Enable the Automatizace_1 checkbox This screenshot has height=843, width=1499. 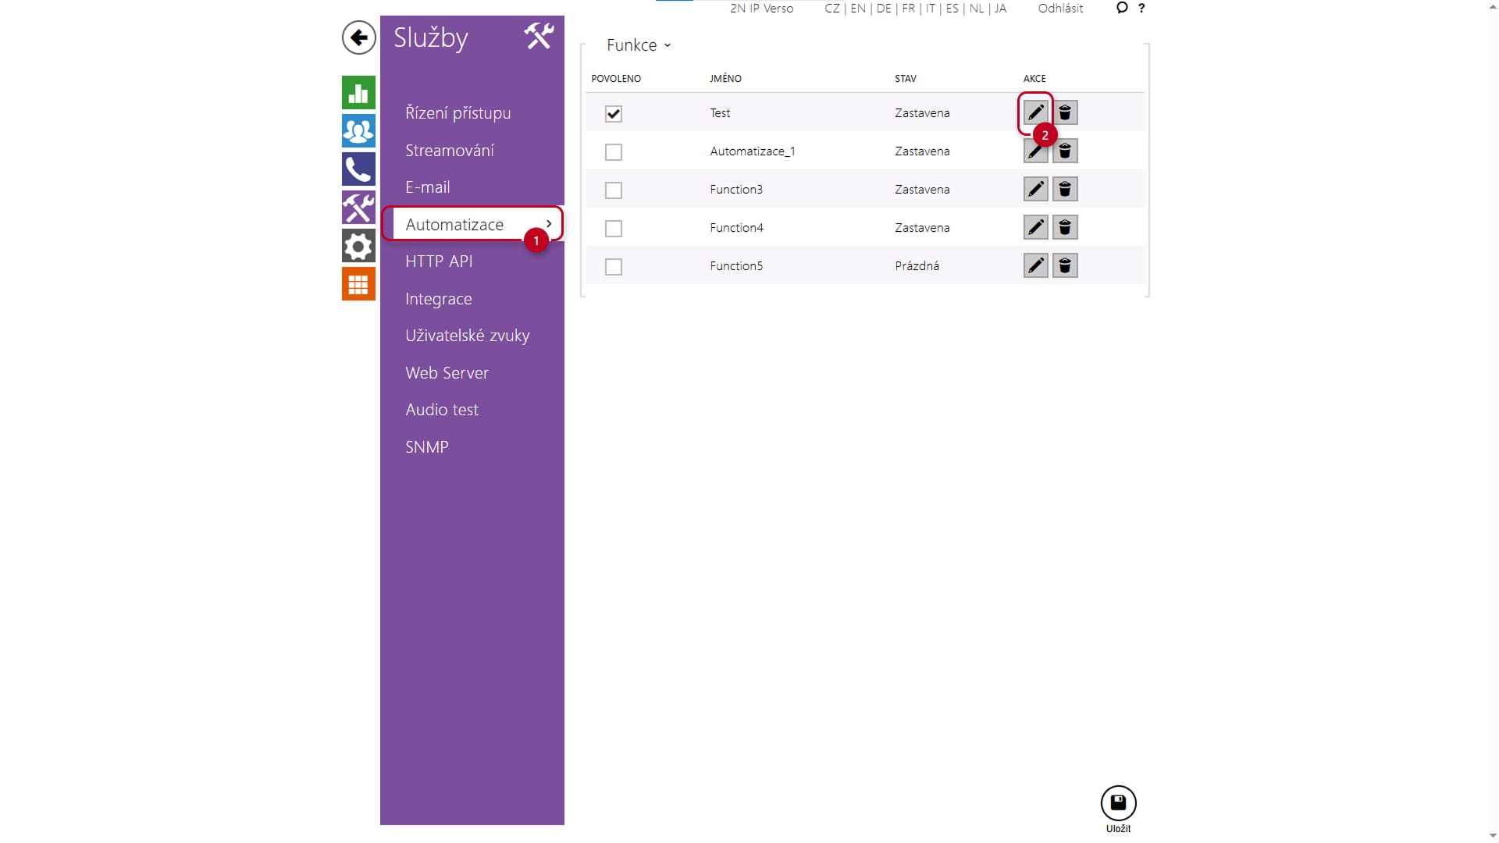coord(614,152)
